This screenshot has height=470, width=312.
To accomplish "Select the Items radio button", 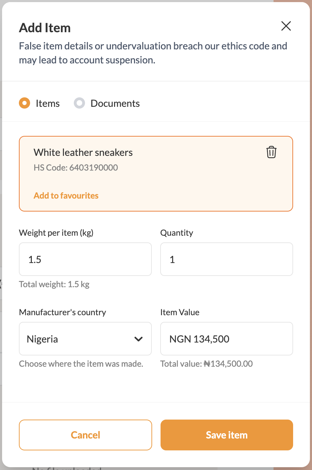I will pyautogui.click(x=24, y=103).
